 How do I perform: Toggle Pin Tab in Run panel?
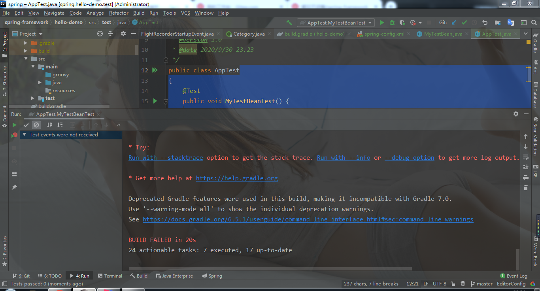click(14, 187)
